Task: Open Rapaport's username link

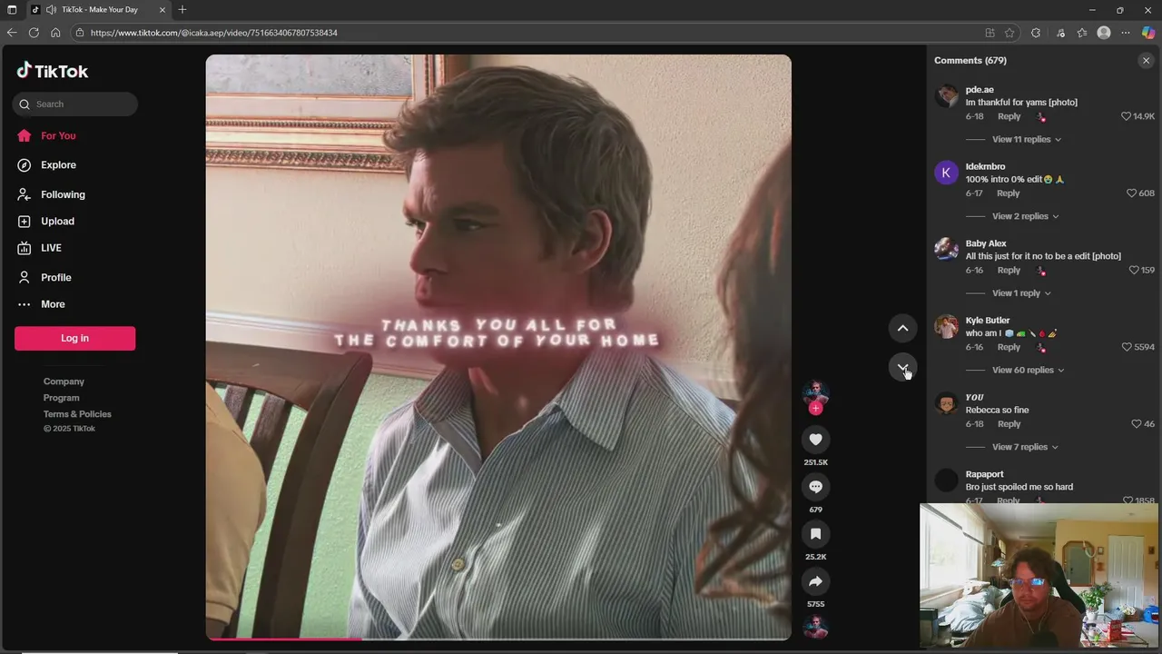Action: coord(984,474)
